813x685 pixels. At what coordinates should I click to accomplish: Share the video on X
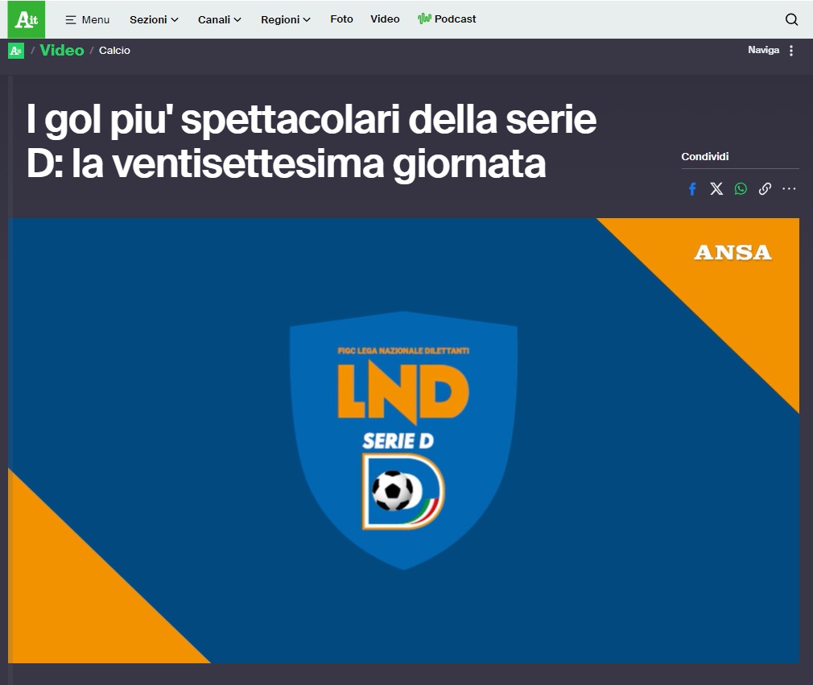(716, 189)
